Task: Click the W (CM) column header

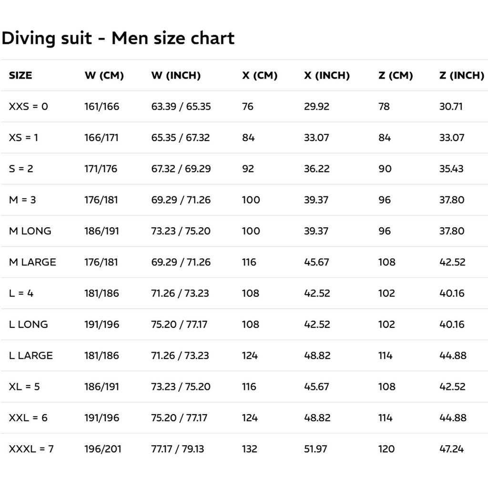Action: tap(104, 75)
